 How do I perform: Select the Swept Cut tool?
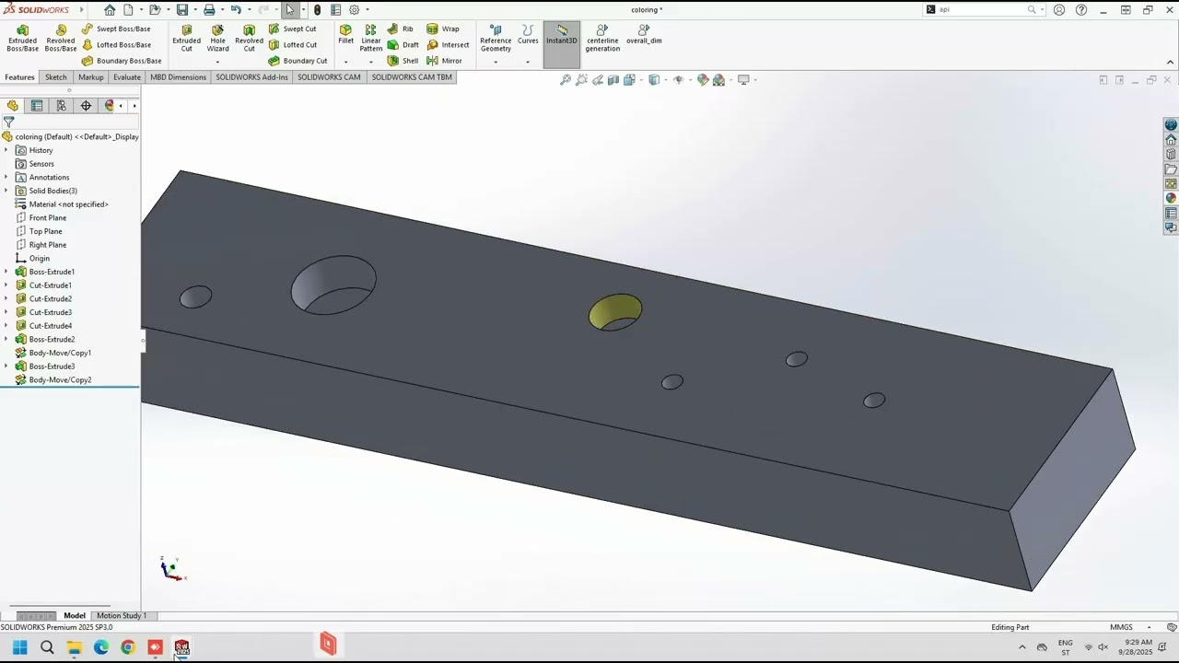pos(292,29)
